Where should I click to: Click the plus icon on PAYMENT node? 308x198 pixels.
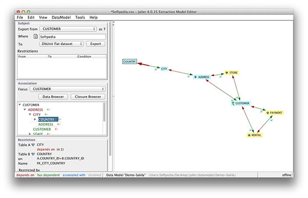267,113
